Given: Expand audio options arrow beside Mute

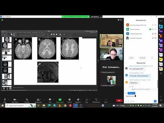Looking at the screenshot, I should [x=9, y=100].
